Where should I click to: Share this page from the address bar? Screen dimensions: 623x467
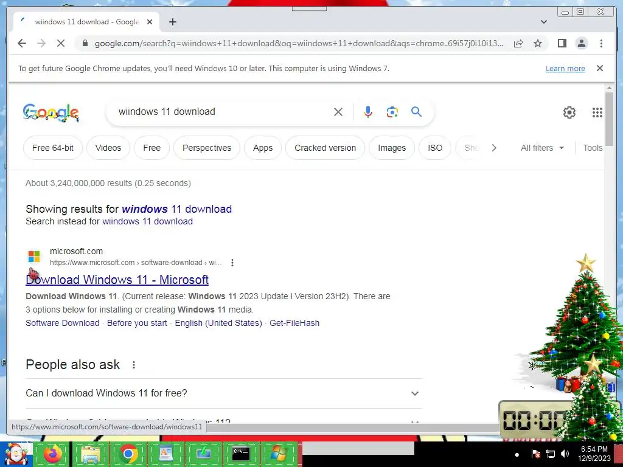click(x=518, y=43)
